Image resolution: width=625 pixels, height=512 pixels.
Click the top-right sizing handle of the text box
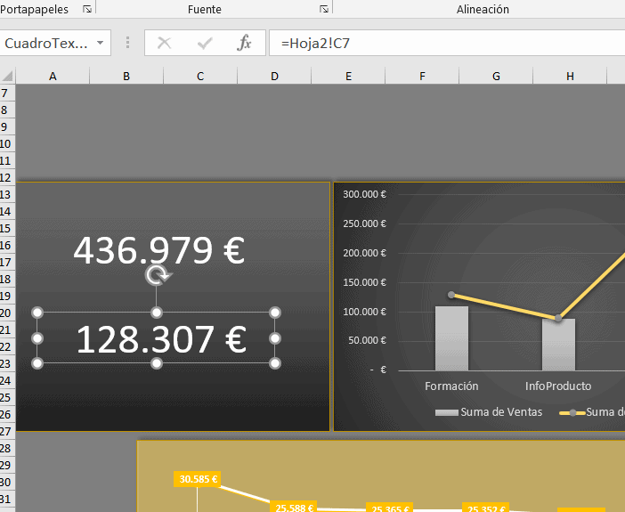(x=275, y=313)
